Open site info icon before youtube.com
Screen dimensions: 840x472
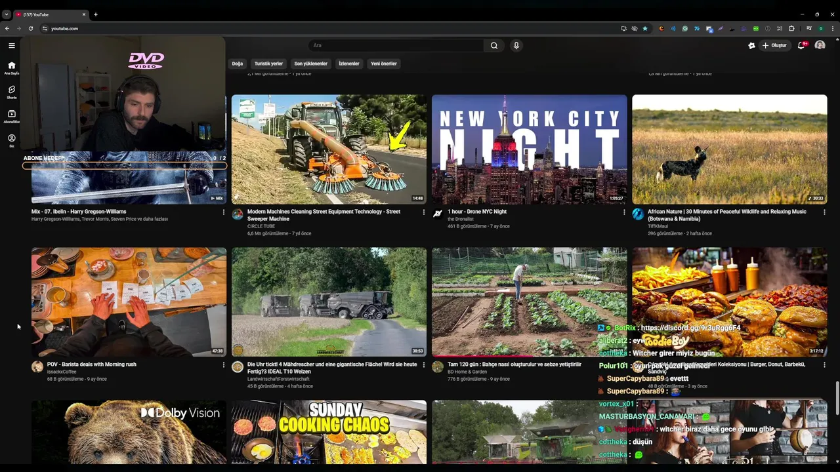(x=45, y=28)
